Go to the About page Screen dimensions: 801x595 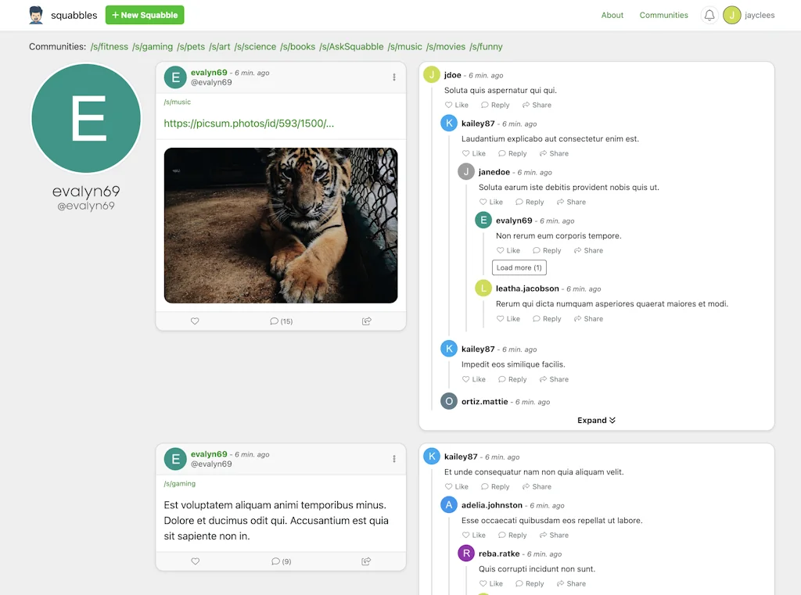(612, 15)
